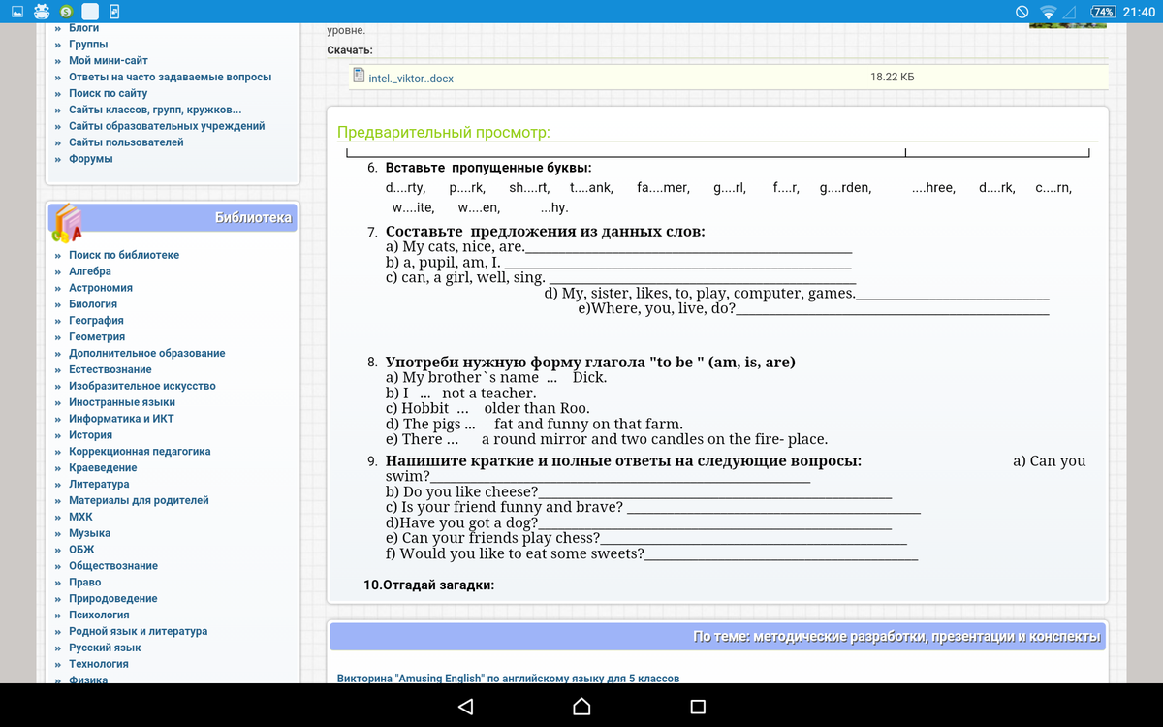The image size is (1163, 727).
Task: Open the Блоги link in sidebar
Action: click(84, 28)
